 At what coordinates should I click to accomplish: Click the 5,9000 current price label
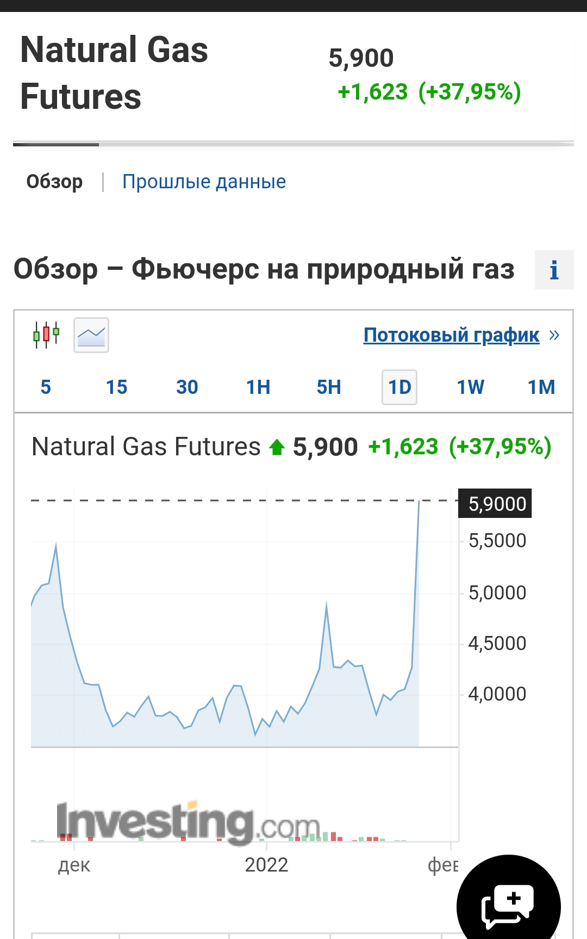pyautogui.click(x=496, y=504)
